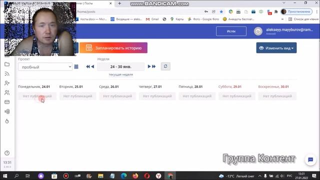Click Нет публикаций under Среда 26.01

117,96
